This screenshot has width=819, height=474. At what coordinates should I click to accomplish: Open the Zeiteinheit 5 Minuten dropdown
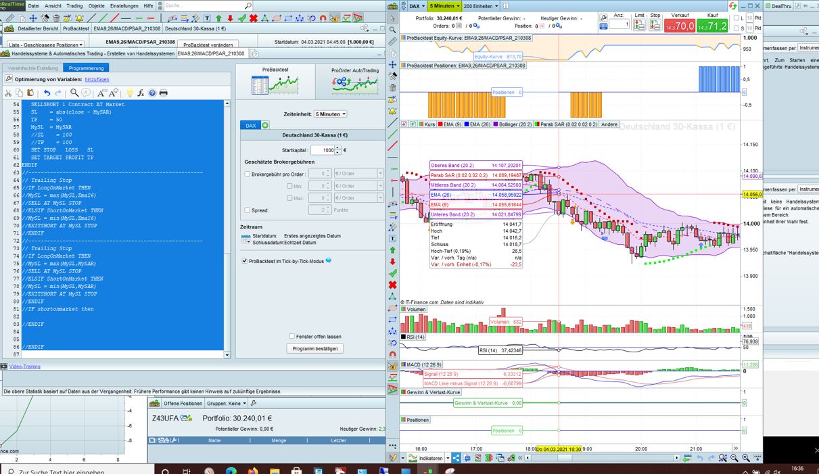pyautogui.click(x=330, y=114)
